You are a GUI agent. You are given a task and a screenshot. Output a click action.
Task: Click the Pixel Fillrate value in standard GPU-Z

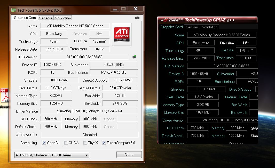pos(56,88)
